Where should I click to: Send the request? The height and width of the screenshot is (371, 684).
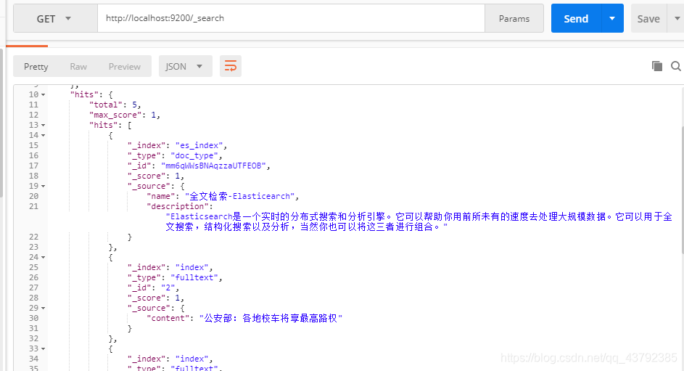coord(576,18)
